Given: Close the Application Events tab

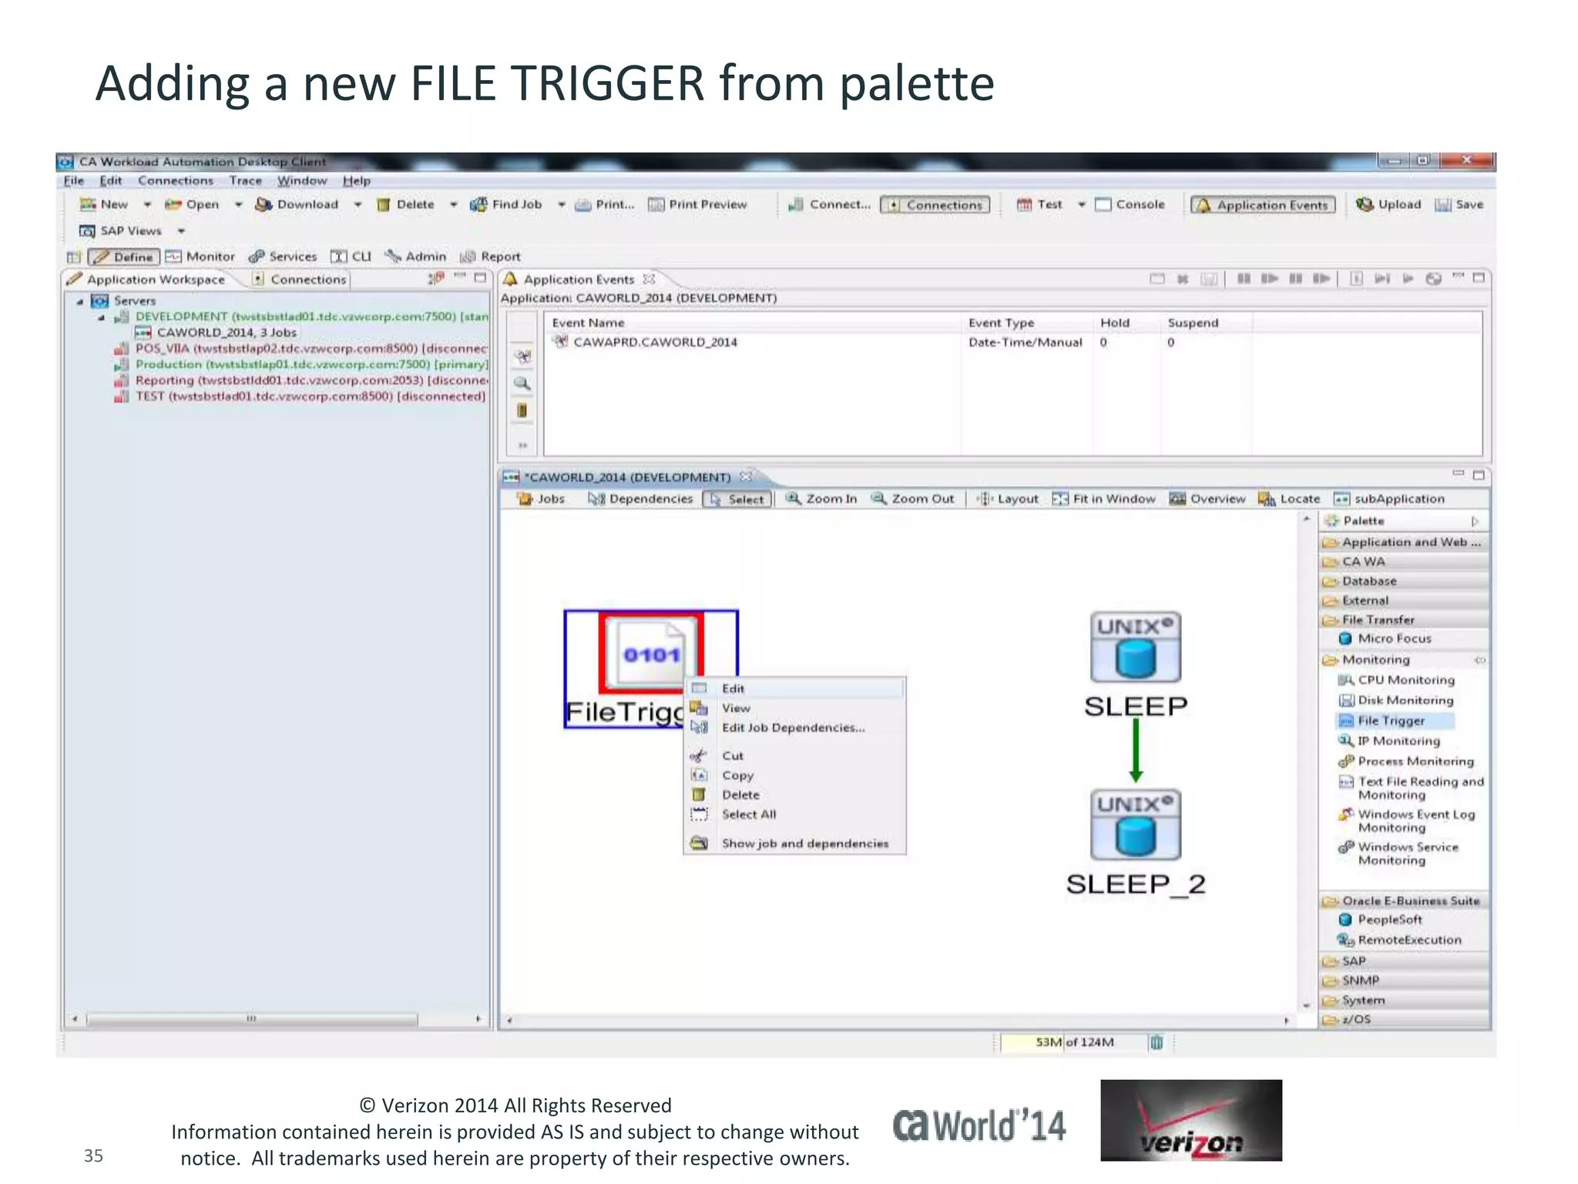Looking at the screenshot, I should tap(650, 279).
